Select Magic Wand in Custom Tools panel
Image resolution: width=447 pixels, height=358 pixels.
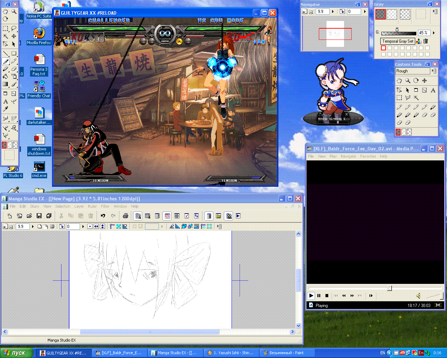(x=416, y=98)
